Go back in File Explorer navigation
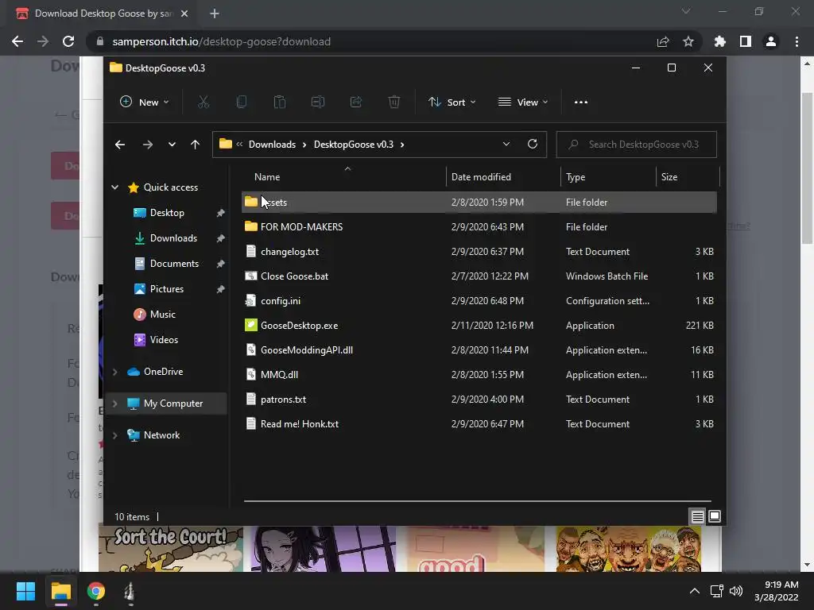 point(120,145)
